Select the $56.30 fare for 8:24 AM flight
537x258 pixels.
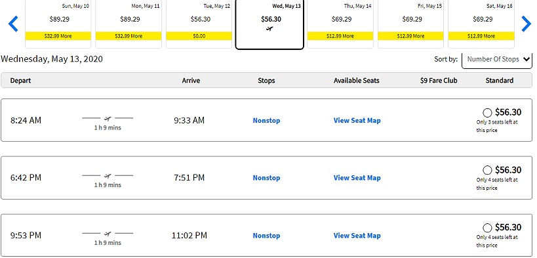pos(487,112)
